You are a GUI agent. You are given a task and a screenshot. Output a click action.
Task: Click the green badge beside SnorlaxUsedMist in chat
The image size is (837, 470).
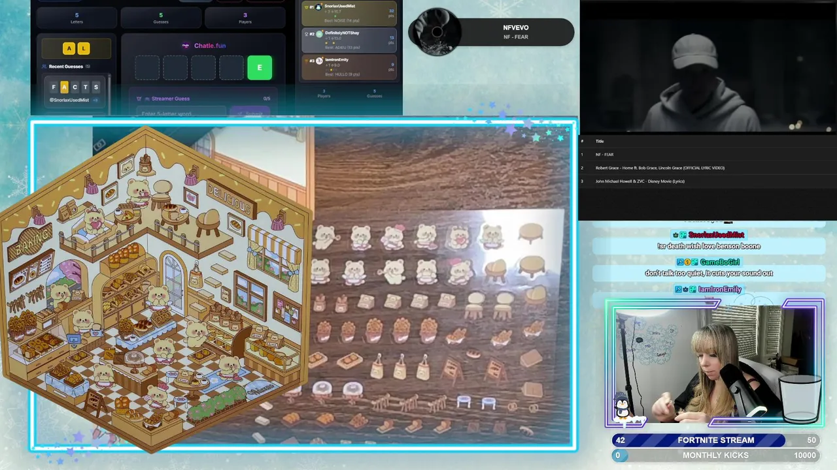tap(683, 235)
